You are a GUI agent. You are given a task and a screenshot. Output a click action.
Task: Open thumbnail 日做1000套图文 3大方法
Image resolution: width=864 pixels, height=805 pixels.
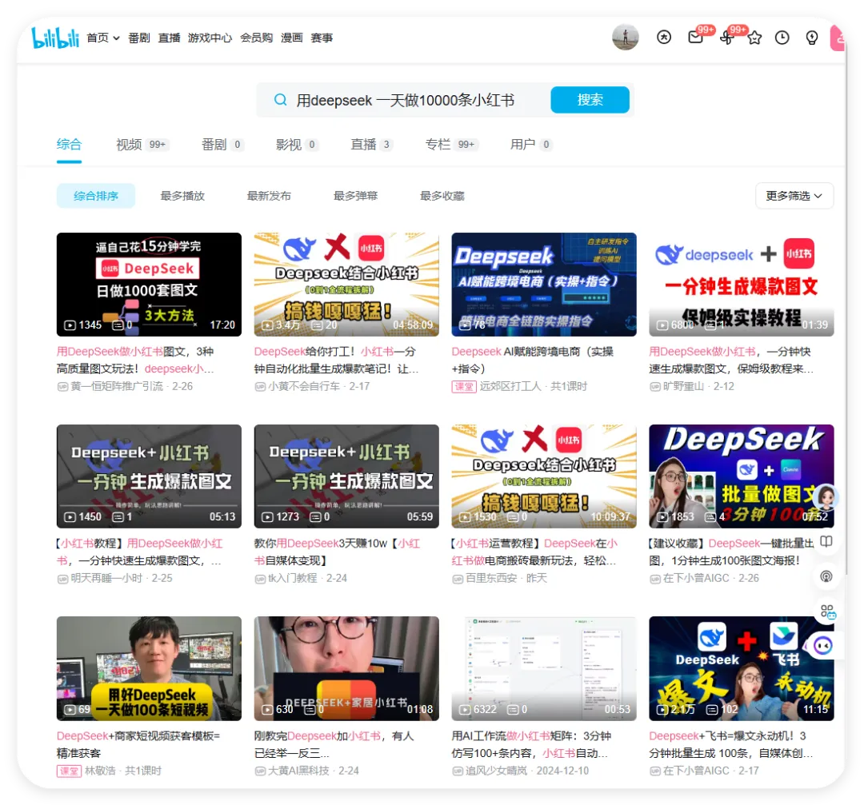149,284
